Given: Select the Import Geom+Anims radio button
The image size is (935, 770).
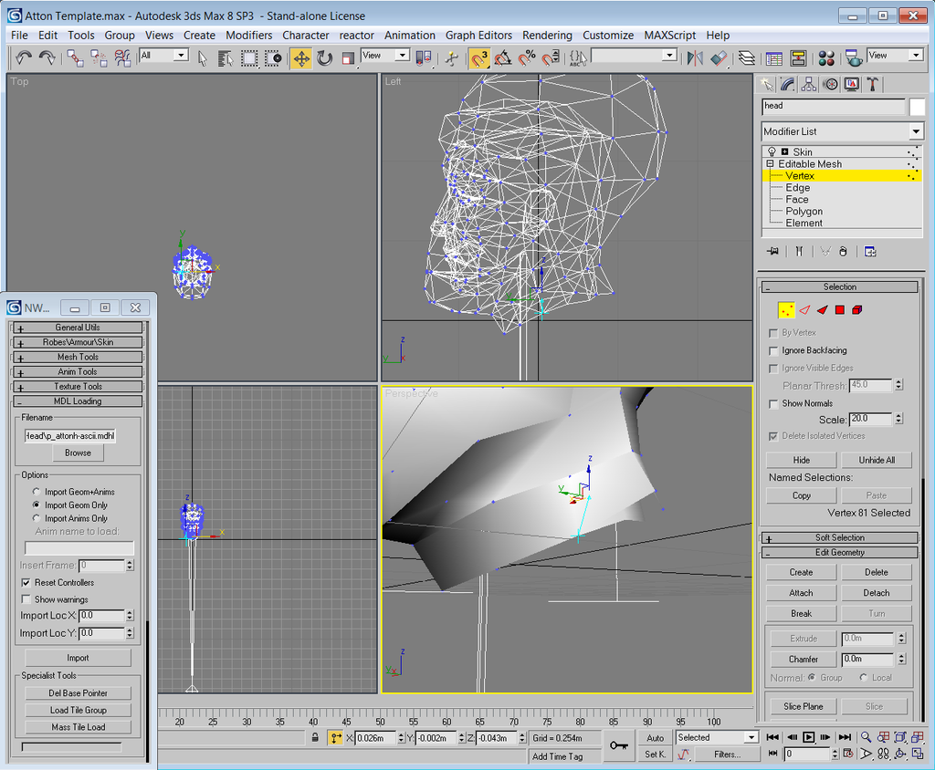Looking at the screenshot, I should click(x=37, y=492).
